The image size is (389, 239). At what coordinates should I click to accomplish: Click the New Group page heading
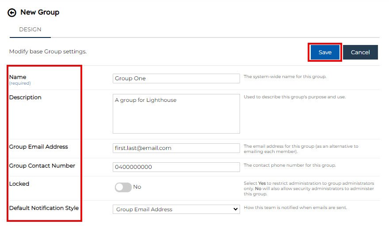[40, 12]
